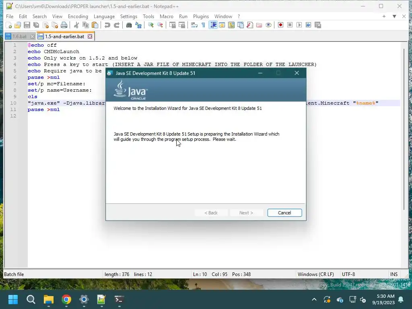Open terminal from taskbar

119,299
